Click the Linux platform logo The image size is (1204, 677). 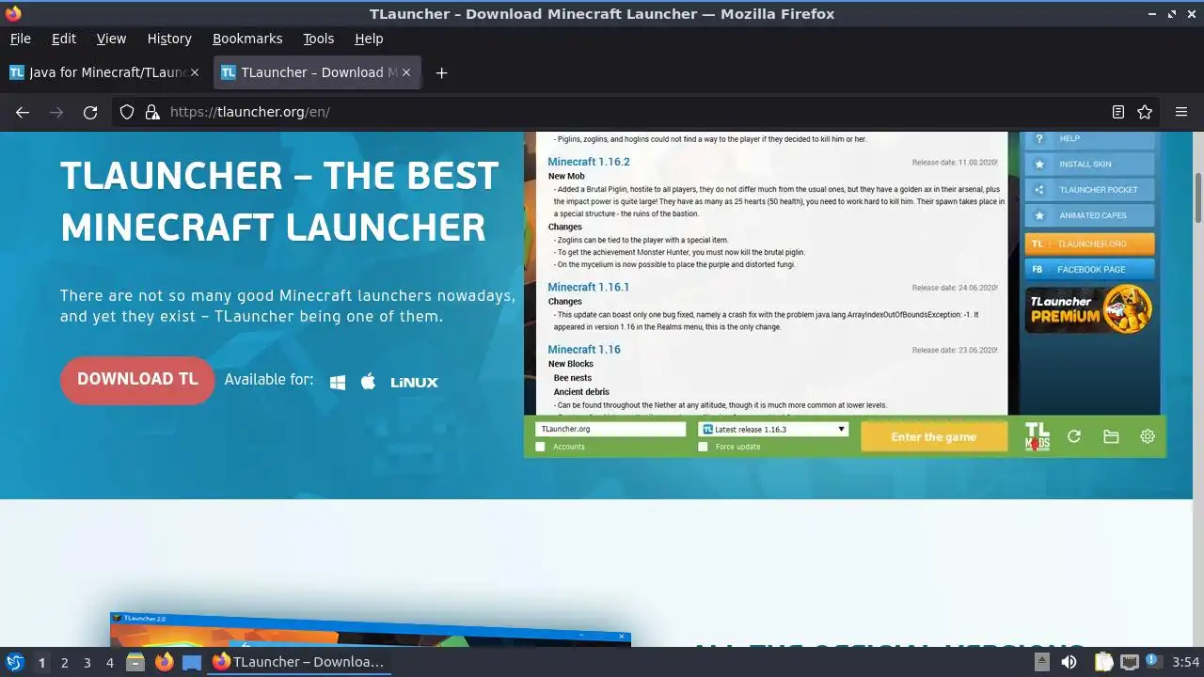click(x=415, y=382)
